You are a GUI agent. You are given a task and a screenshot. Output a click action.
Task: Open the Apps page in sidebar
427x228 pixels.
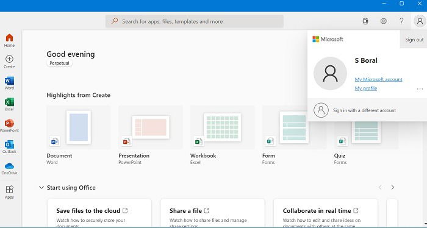pyautogui.click(x=9, y=192)
